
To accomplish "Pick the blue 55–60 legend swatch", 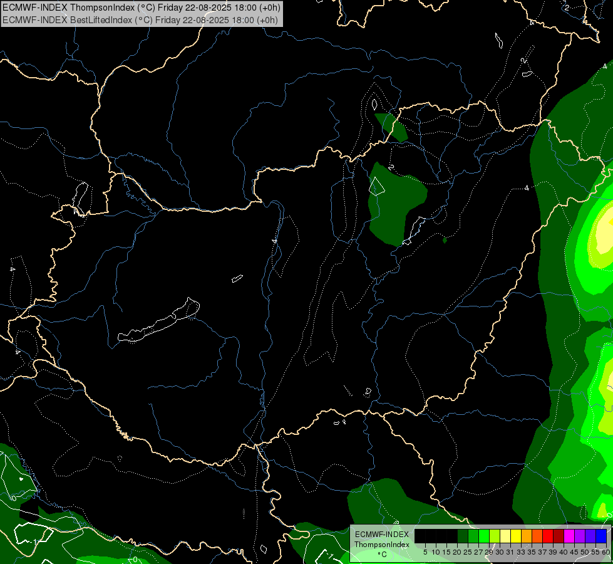I will (x=601, y=536).
